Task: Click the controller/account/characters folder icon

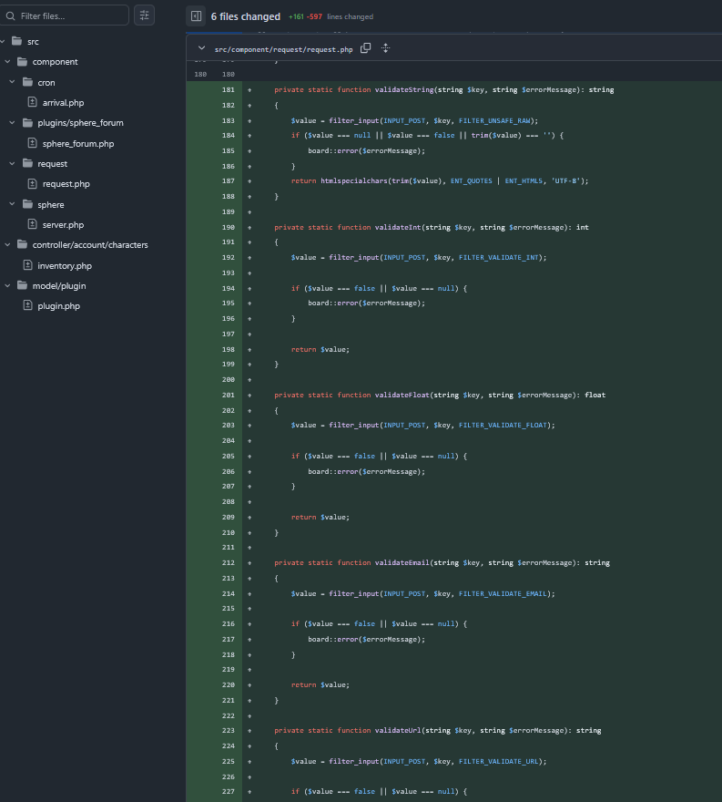Action: (x=22, y=244)
